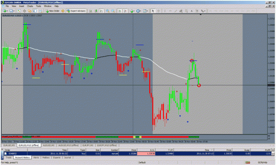Sort by the T / P column header

pyautogui.click(x=164, y=150)
